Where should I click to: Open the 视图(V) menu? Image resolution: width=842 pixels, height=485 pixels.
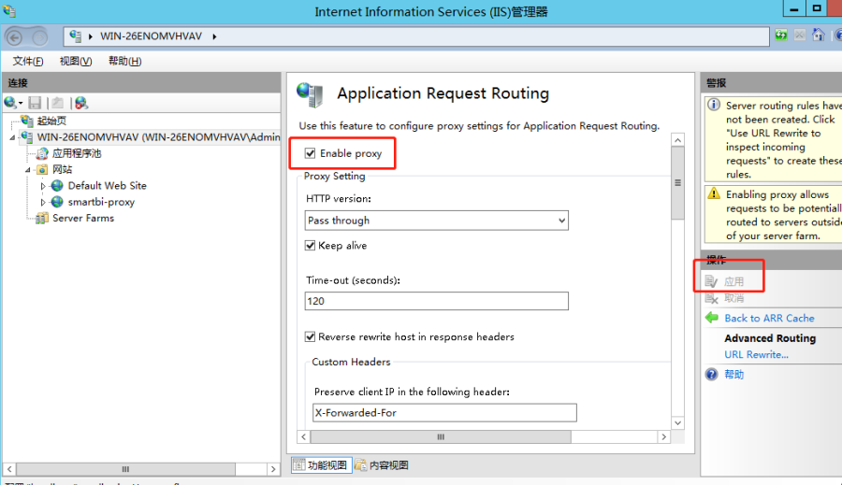point(76,61)
